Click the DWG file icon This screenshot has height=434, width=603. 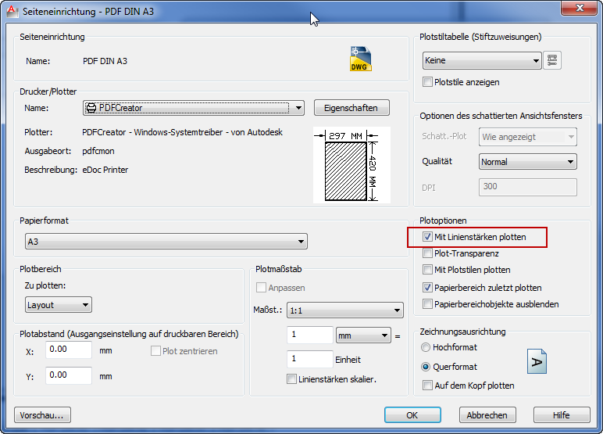[361, 59]
